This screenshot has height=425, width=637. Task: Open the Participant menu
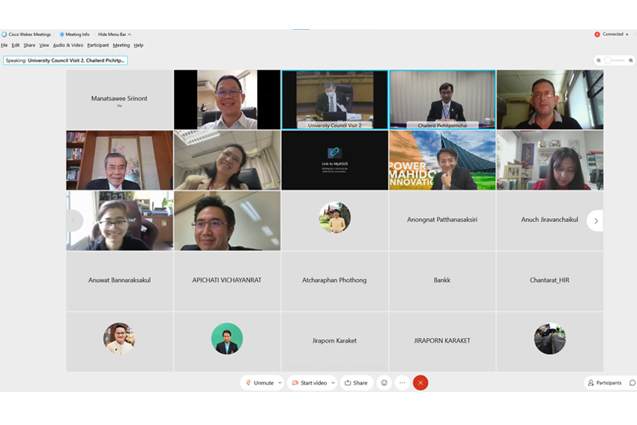pos(97,45)
